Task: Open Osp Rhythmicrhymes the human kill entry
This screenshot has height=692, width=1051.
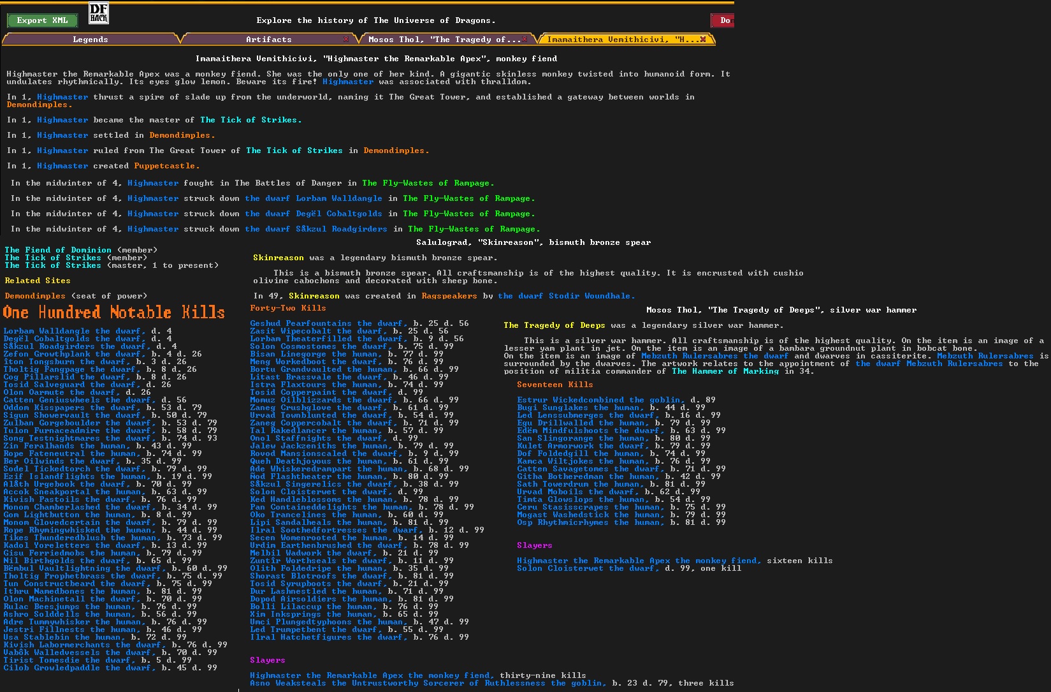Action: point(621,522)
